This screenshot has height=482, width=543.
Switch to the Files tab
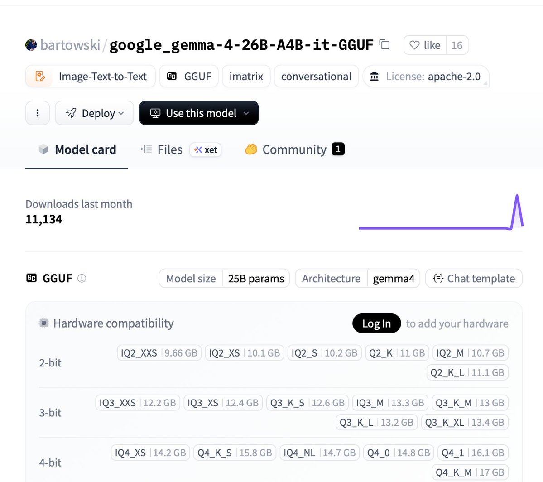(169, 149)
